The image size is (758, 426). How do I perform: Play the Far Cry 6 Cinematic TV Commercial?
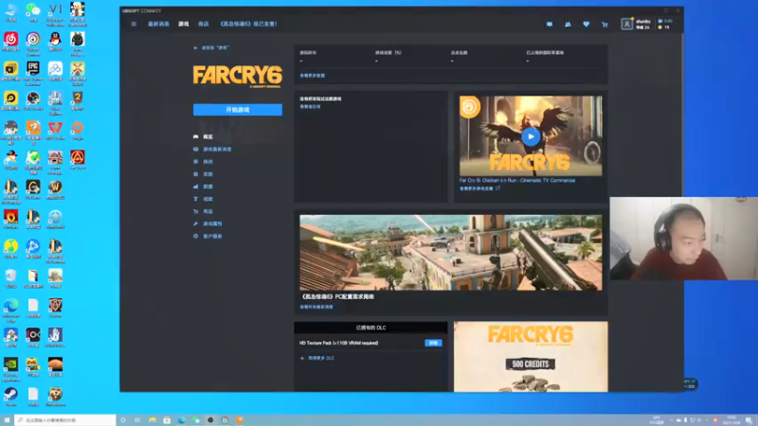531,136
